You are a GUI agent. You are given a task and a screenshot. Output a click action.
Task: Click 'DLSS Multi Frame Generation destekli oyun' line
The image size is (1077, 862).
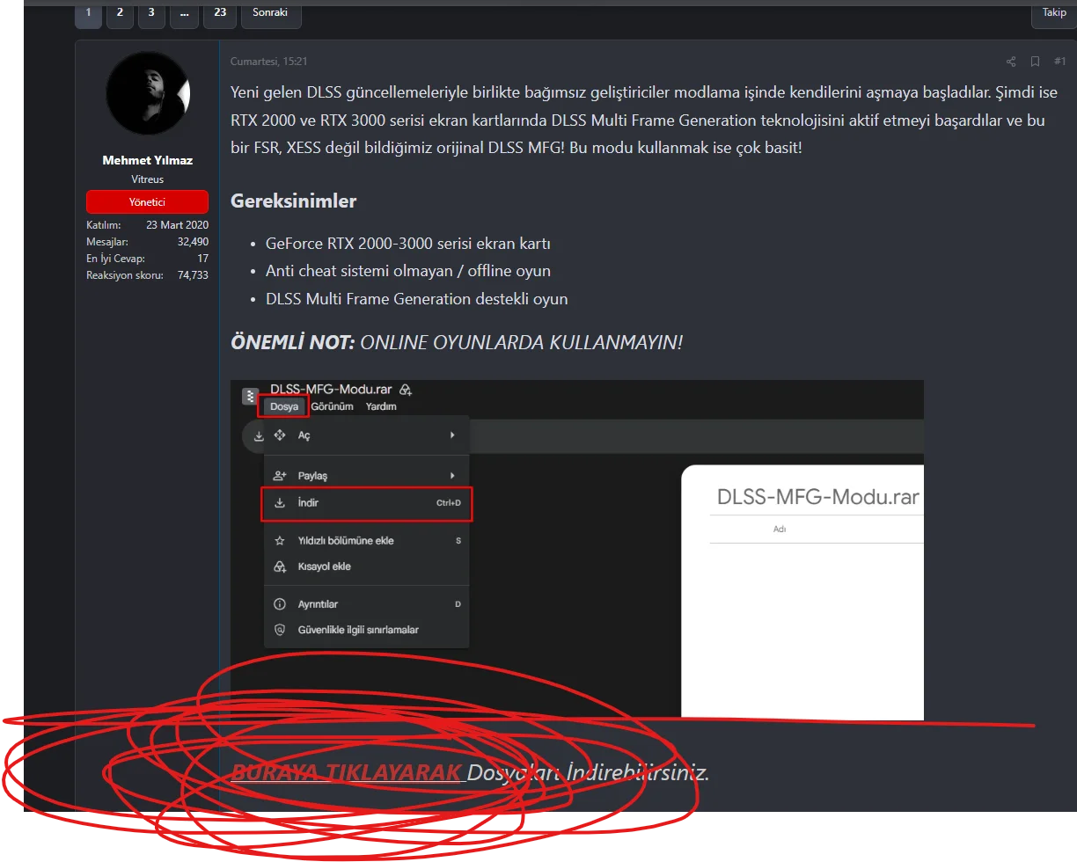416,299
